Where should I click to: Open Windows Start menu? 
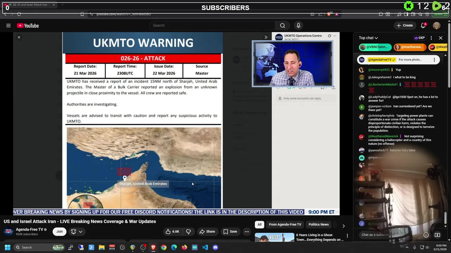click(x=7, y=247)
